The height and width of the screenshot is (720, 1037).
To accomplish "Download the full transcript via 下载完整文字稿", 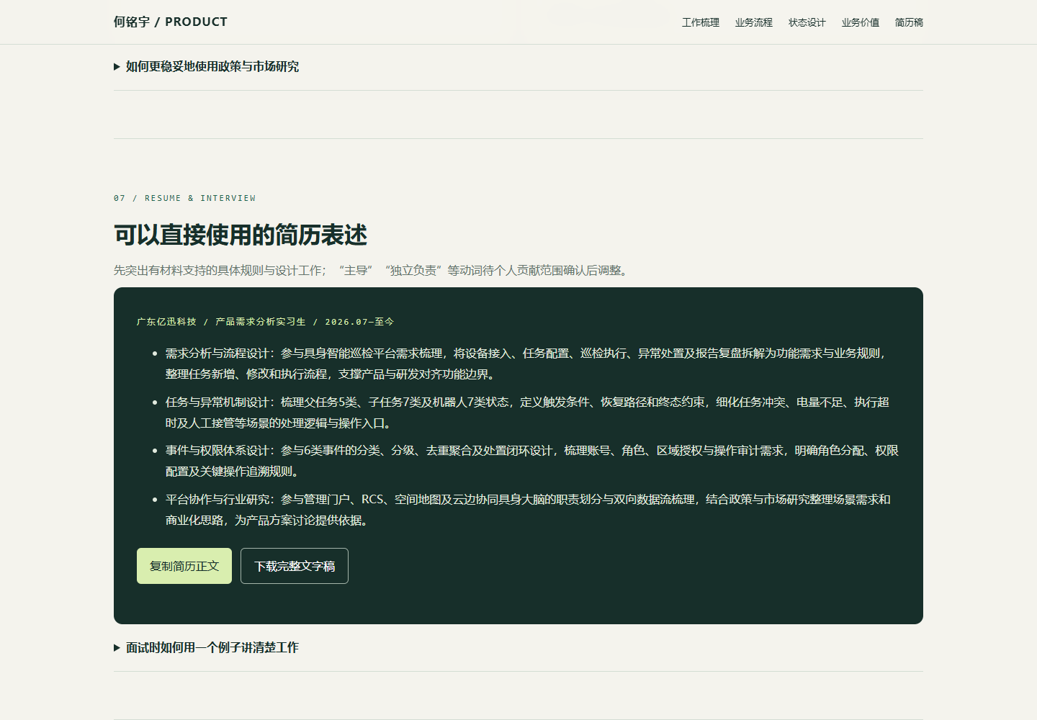I will click(295, 566).
